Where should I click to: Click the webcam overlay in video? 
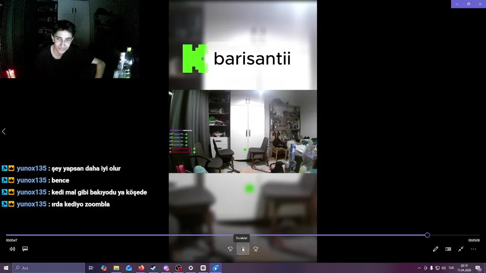[x=69, y=39]
